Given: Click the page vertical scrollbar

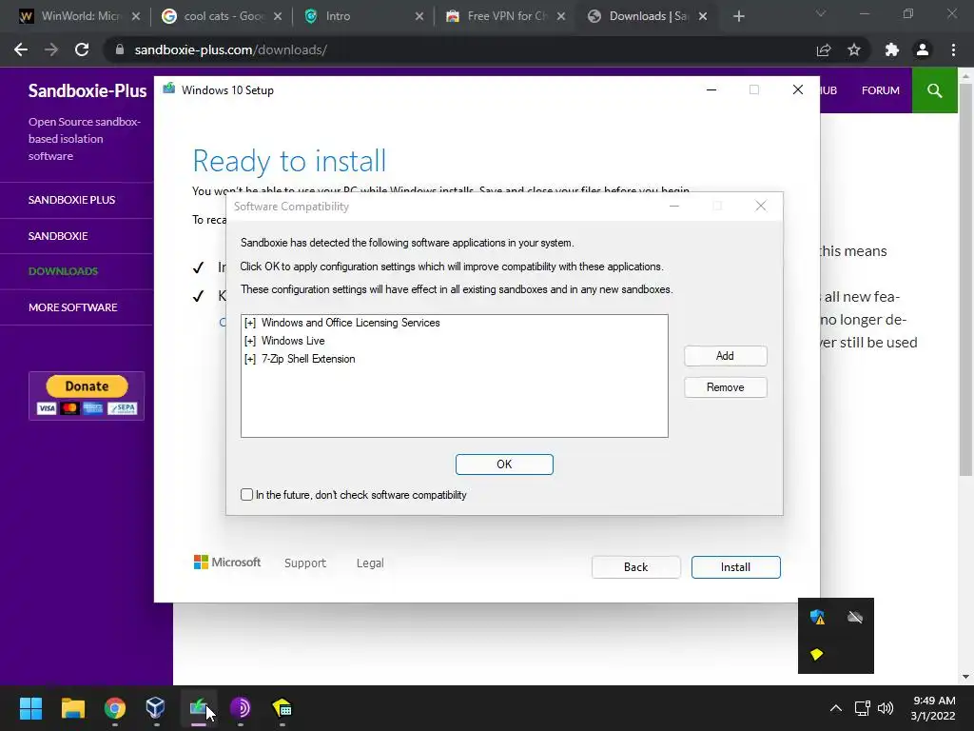Looking at the screenshot, I should (966, 280).
